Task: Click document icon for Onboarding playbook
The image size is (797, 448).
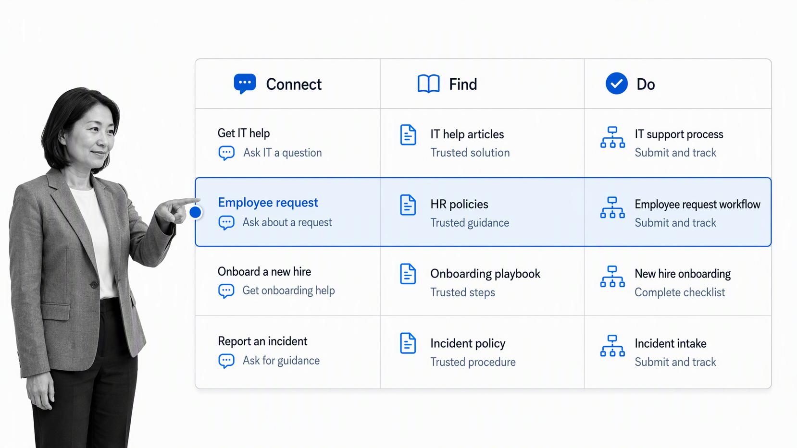Action: (x=408, y=274)
